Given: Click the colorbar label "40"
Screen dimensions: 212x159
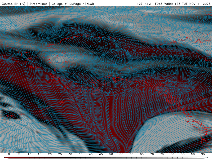Looking at the screenshot, I should point(91,154).
